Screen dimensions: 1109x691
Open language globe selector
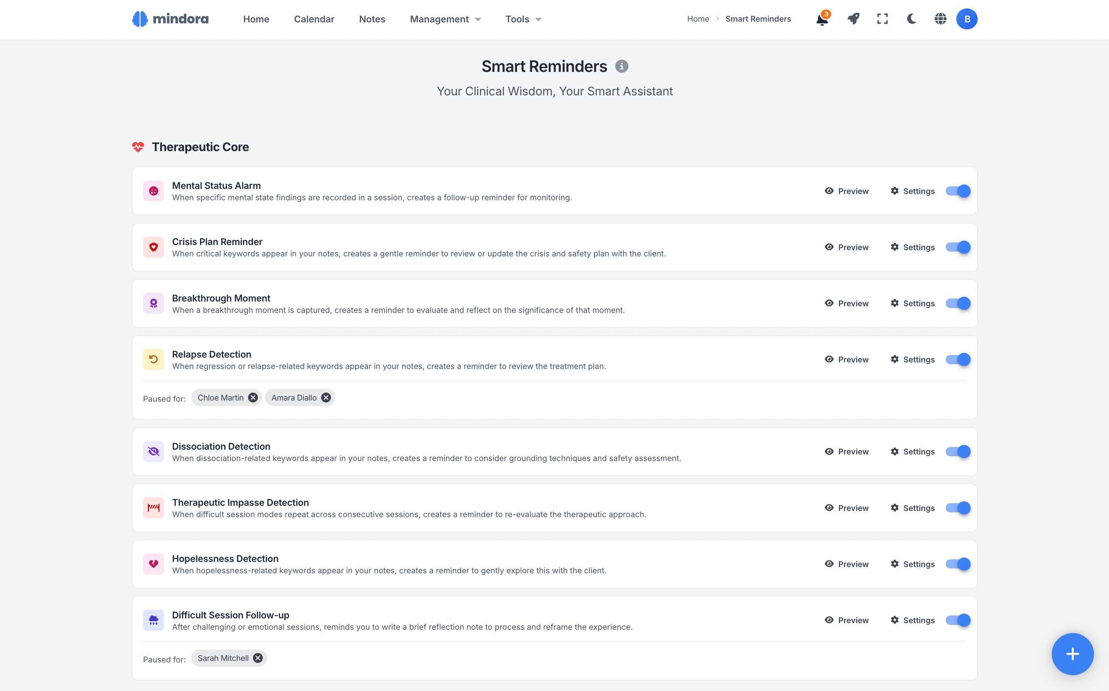[940, 19]
